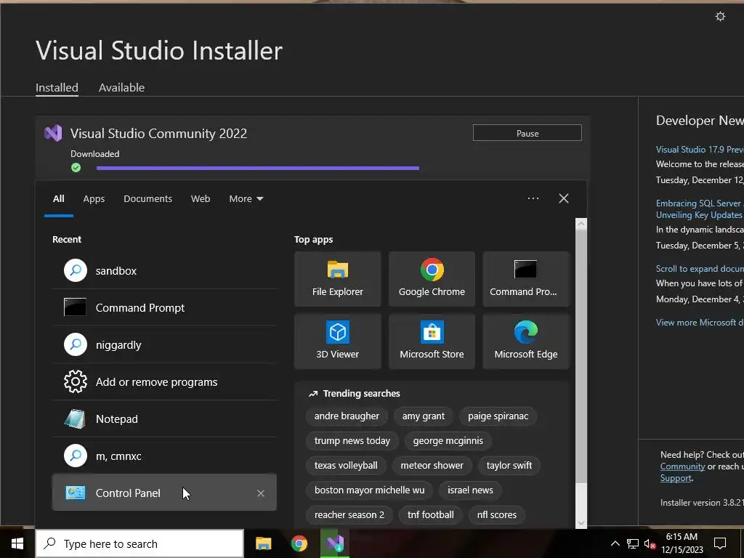
Task: Select the All search filter tab
Action: tap(58, 199)
